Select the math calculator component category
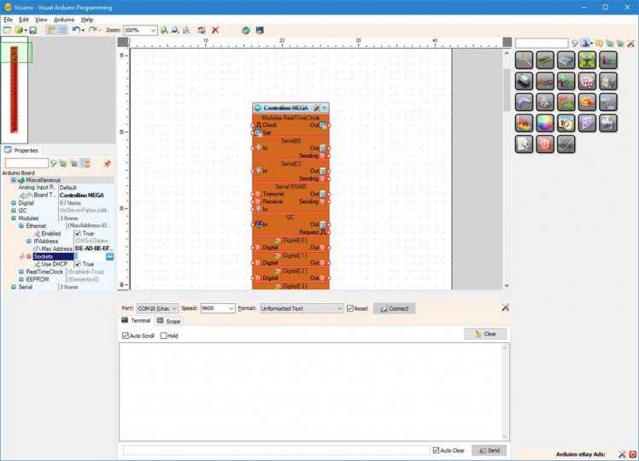The image size is (639, 461). pyautogui.click(x=566, y=60)
